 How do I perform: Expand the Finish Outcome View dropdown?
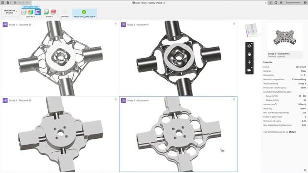[x=85, y=17]
